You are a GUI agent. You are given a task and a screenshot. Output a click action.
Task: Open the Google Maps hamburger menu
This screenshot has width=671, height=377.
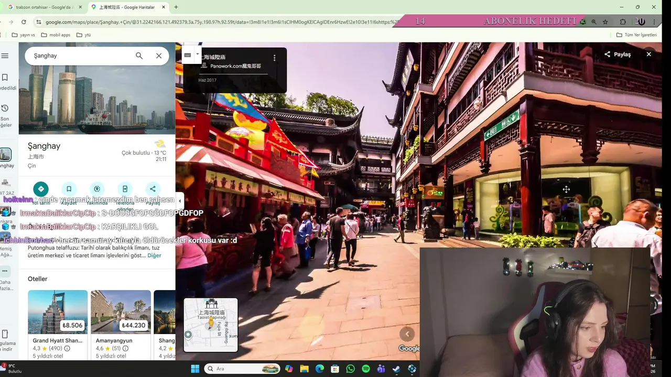[5, 56]
